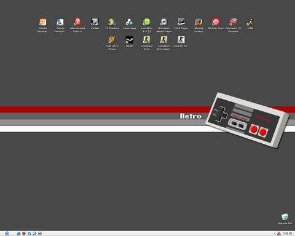Launch Internet Explorer from the quick launch bar
This screenshot has width=295, height=236.
[18, 234]
